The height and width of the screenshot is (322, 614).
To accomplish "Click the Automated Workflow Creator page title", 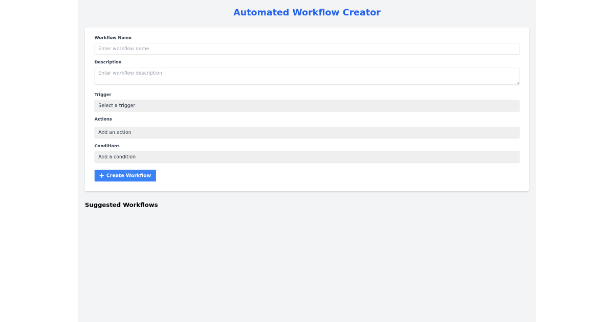I will (307, 12).
